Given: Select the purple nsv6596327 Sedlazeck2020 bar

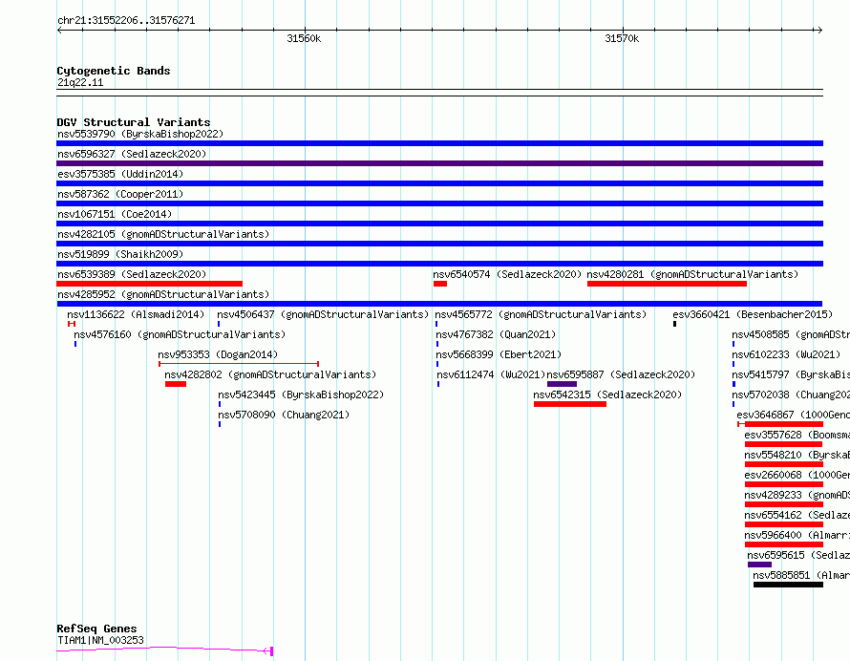Looking at the screenshot, I should click(439, 163).
